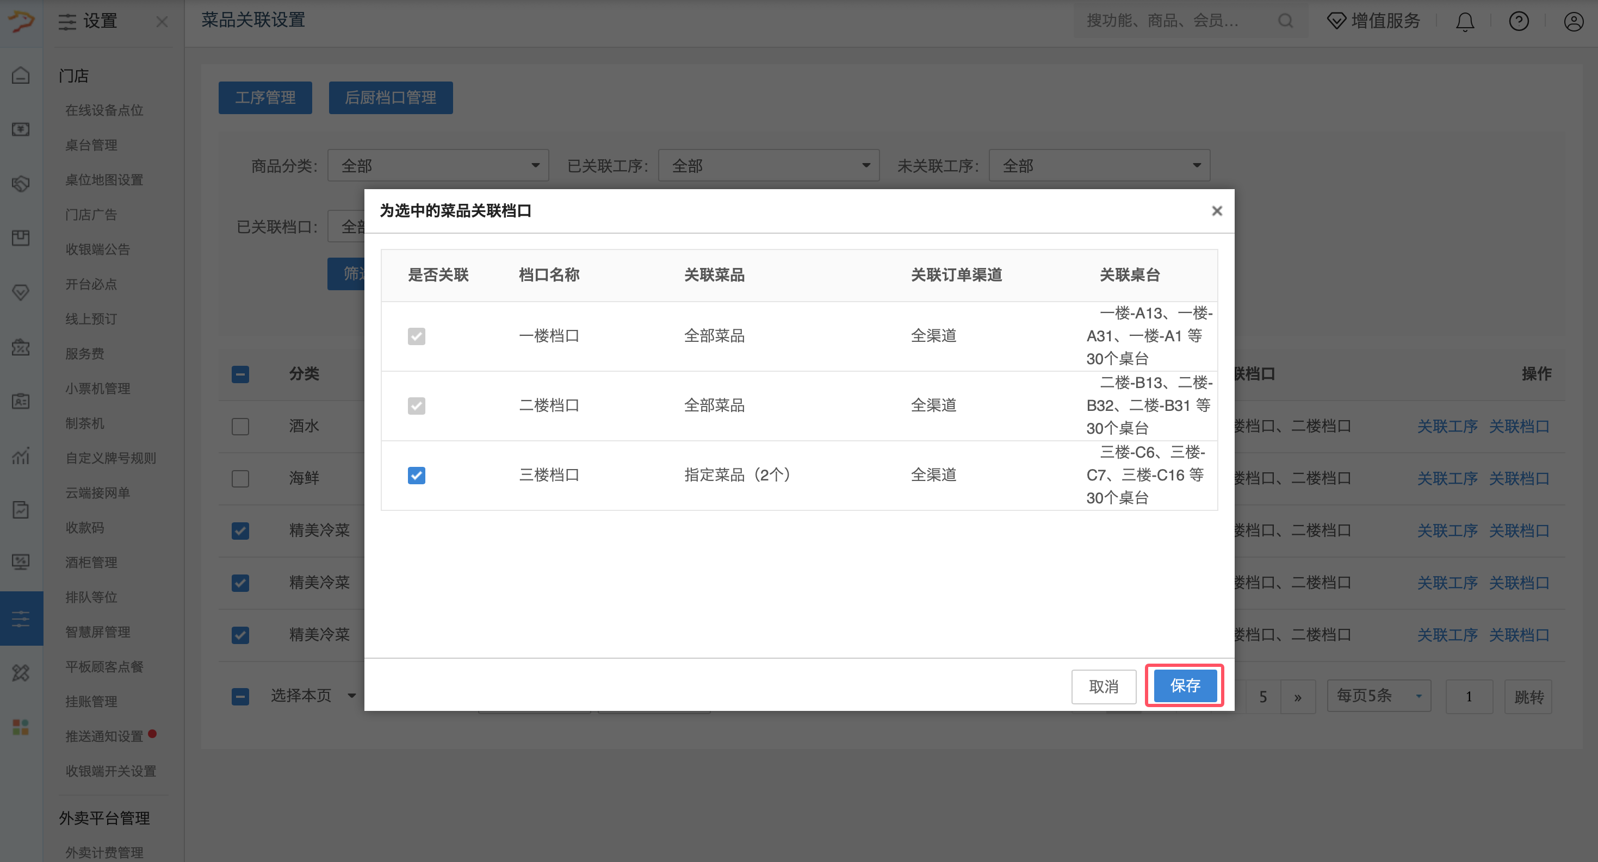Click the 跳转 button
Screen dimensions: 1598x862
[x=1528, y=697]
